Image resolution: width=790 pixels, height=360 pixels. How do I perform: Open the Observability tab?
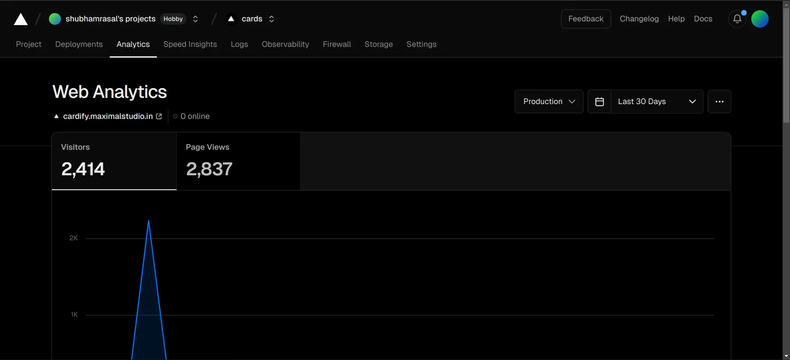[x=285, y=44]
